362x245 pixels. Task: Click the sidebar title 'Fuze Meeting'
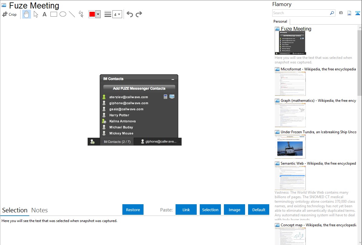point(296,29)
